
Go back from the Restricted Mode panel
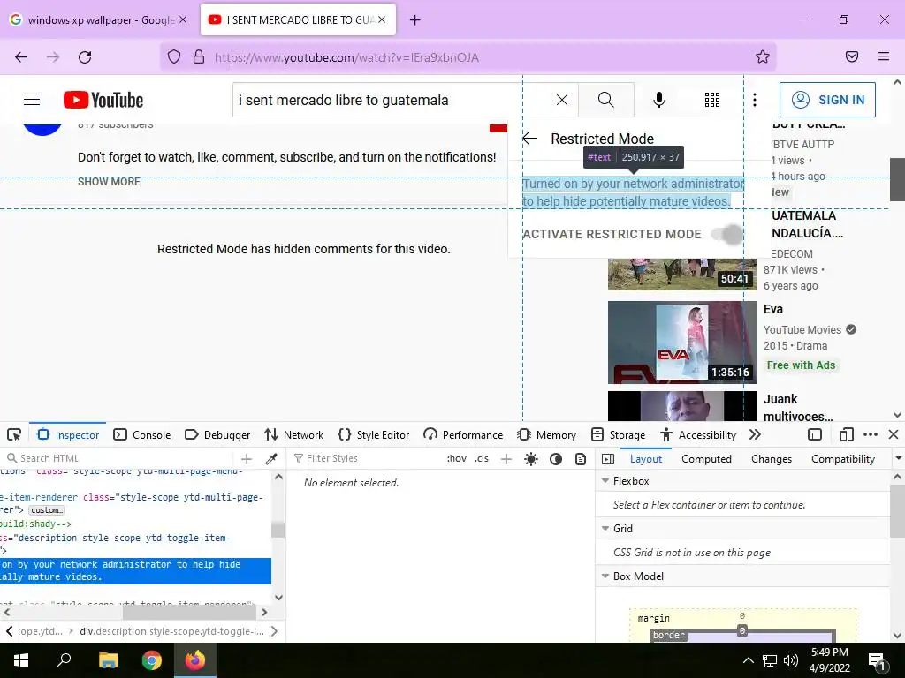pyautogui.click(x=530, y=139)
